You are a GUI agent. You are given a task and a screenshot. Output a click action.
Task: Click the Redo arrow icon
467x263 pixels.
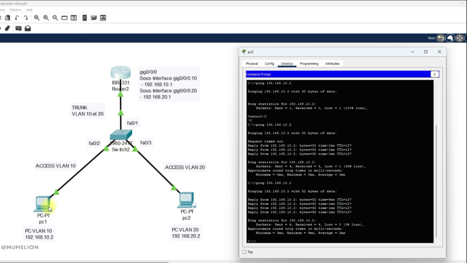click(x=26, y=18)
